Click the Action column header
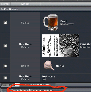The height and width of the screenshot is (92, 91). point(25,4)
